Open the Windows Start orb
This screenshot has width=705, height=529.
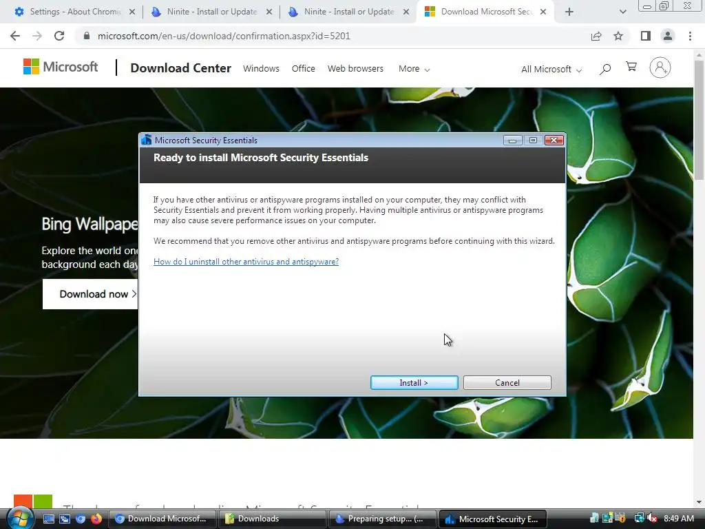tap(20, 519)
